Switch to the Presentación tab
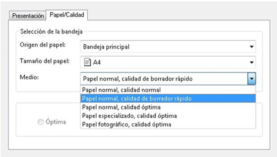 point(28,16)
